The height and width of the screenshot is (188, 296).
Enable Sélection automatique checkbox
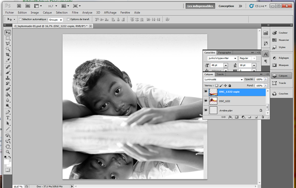click(20, 19)
